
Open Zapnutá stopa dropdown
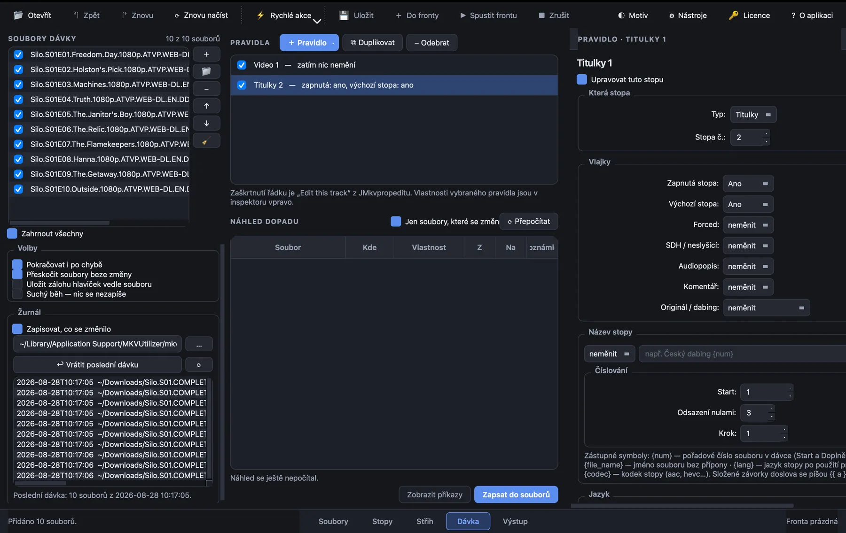pos(748,184)
